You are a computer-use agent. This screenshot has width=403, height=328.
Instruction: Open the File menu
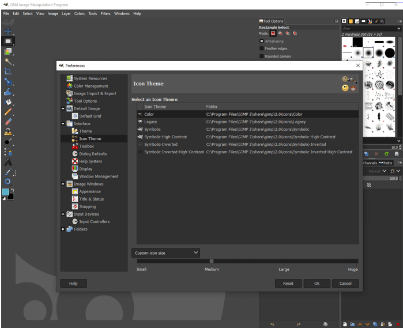pyautogui.click(x=6, y=14)
